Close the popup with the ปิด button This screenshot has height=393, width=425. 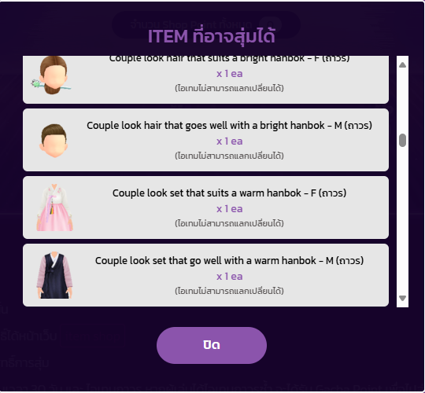click(212, 345)
